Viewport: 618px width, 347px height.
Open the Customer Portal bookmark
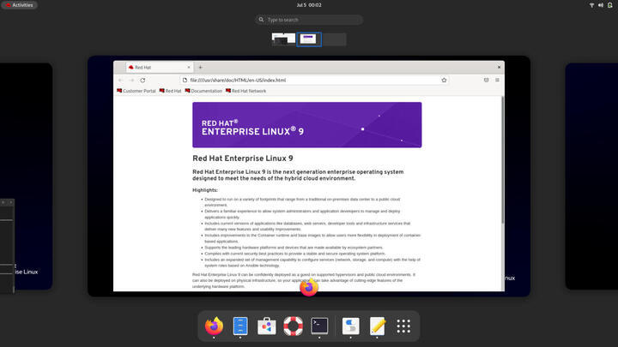click(x=136, y=91)
